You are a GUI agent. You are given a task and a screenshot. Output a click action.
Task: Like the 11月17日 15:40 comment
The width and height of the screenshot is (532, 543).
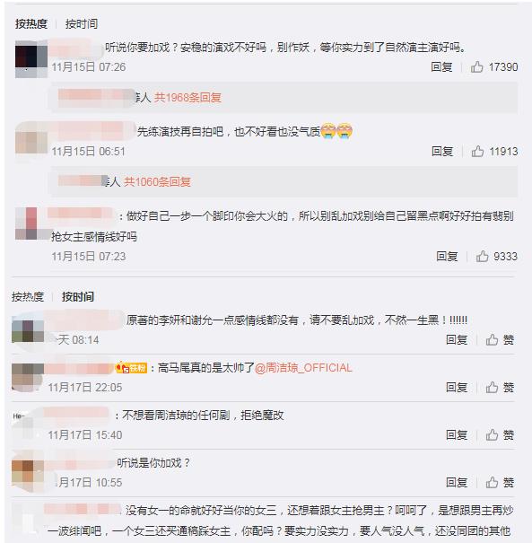(x=500, y=434)
